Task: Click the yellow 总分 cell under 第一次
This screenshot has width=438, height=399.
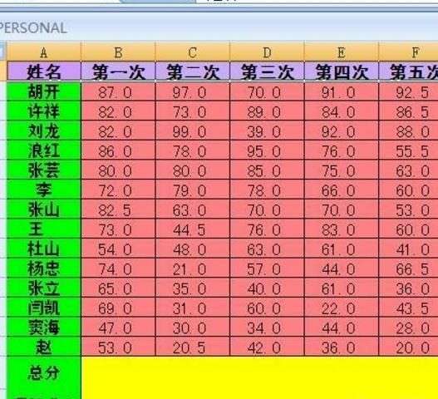Action: [x=118, y=372]
